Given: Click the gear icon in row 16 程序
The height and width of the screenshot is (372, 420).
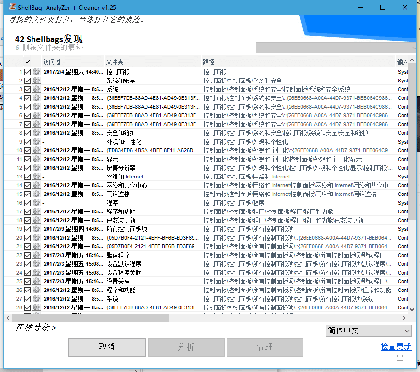Looking at the screenshot, I should pos(36,203).
